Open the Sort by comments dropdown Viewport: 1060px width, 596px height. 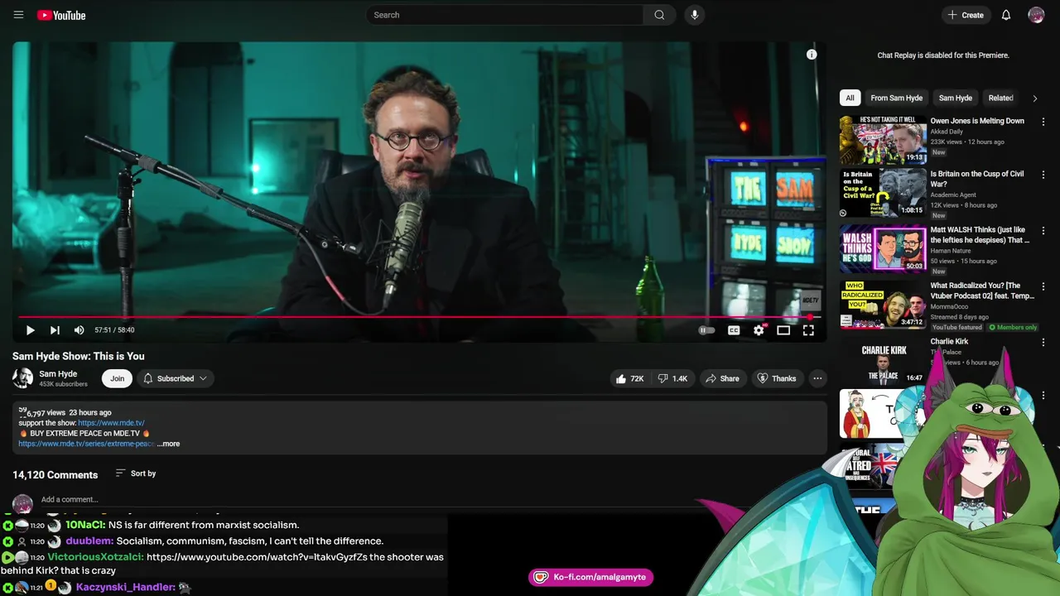tap(136, 473)
